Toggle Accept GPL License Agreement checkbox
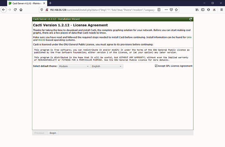The height and width of the screenshot is (147, 225). [156, 66]
